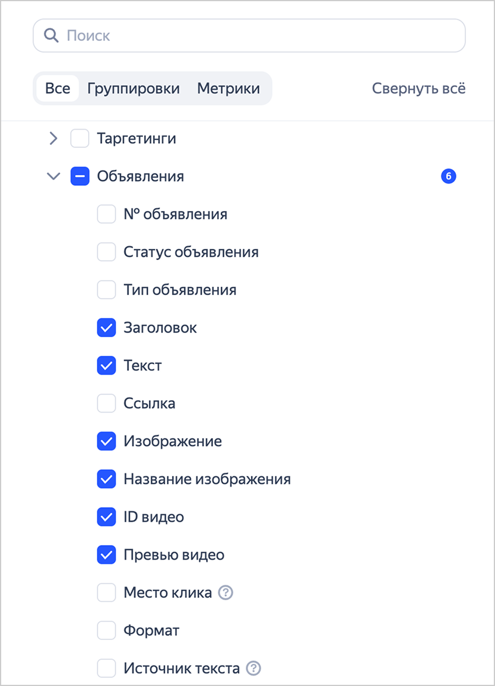Focus the Поиск search field

pyautogui.click(x=257, y=36)
